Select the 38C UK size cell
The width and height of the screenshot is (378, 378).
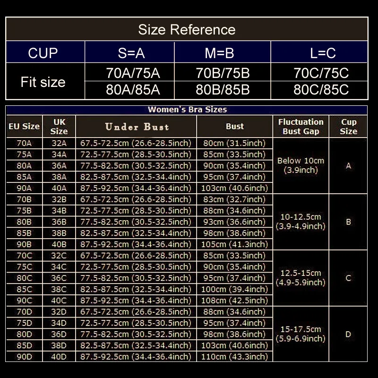point(59,289)
